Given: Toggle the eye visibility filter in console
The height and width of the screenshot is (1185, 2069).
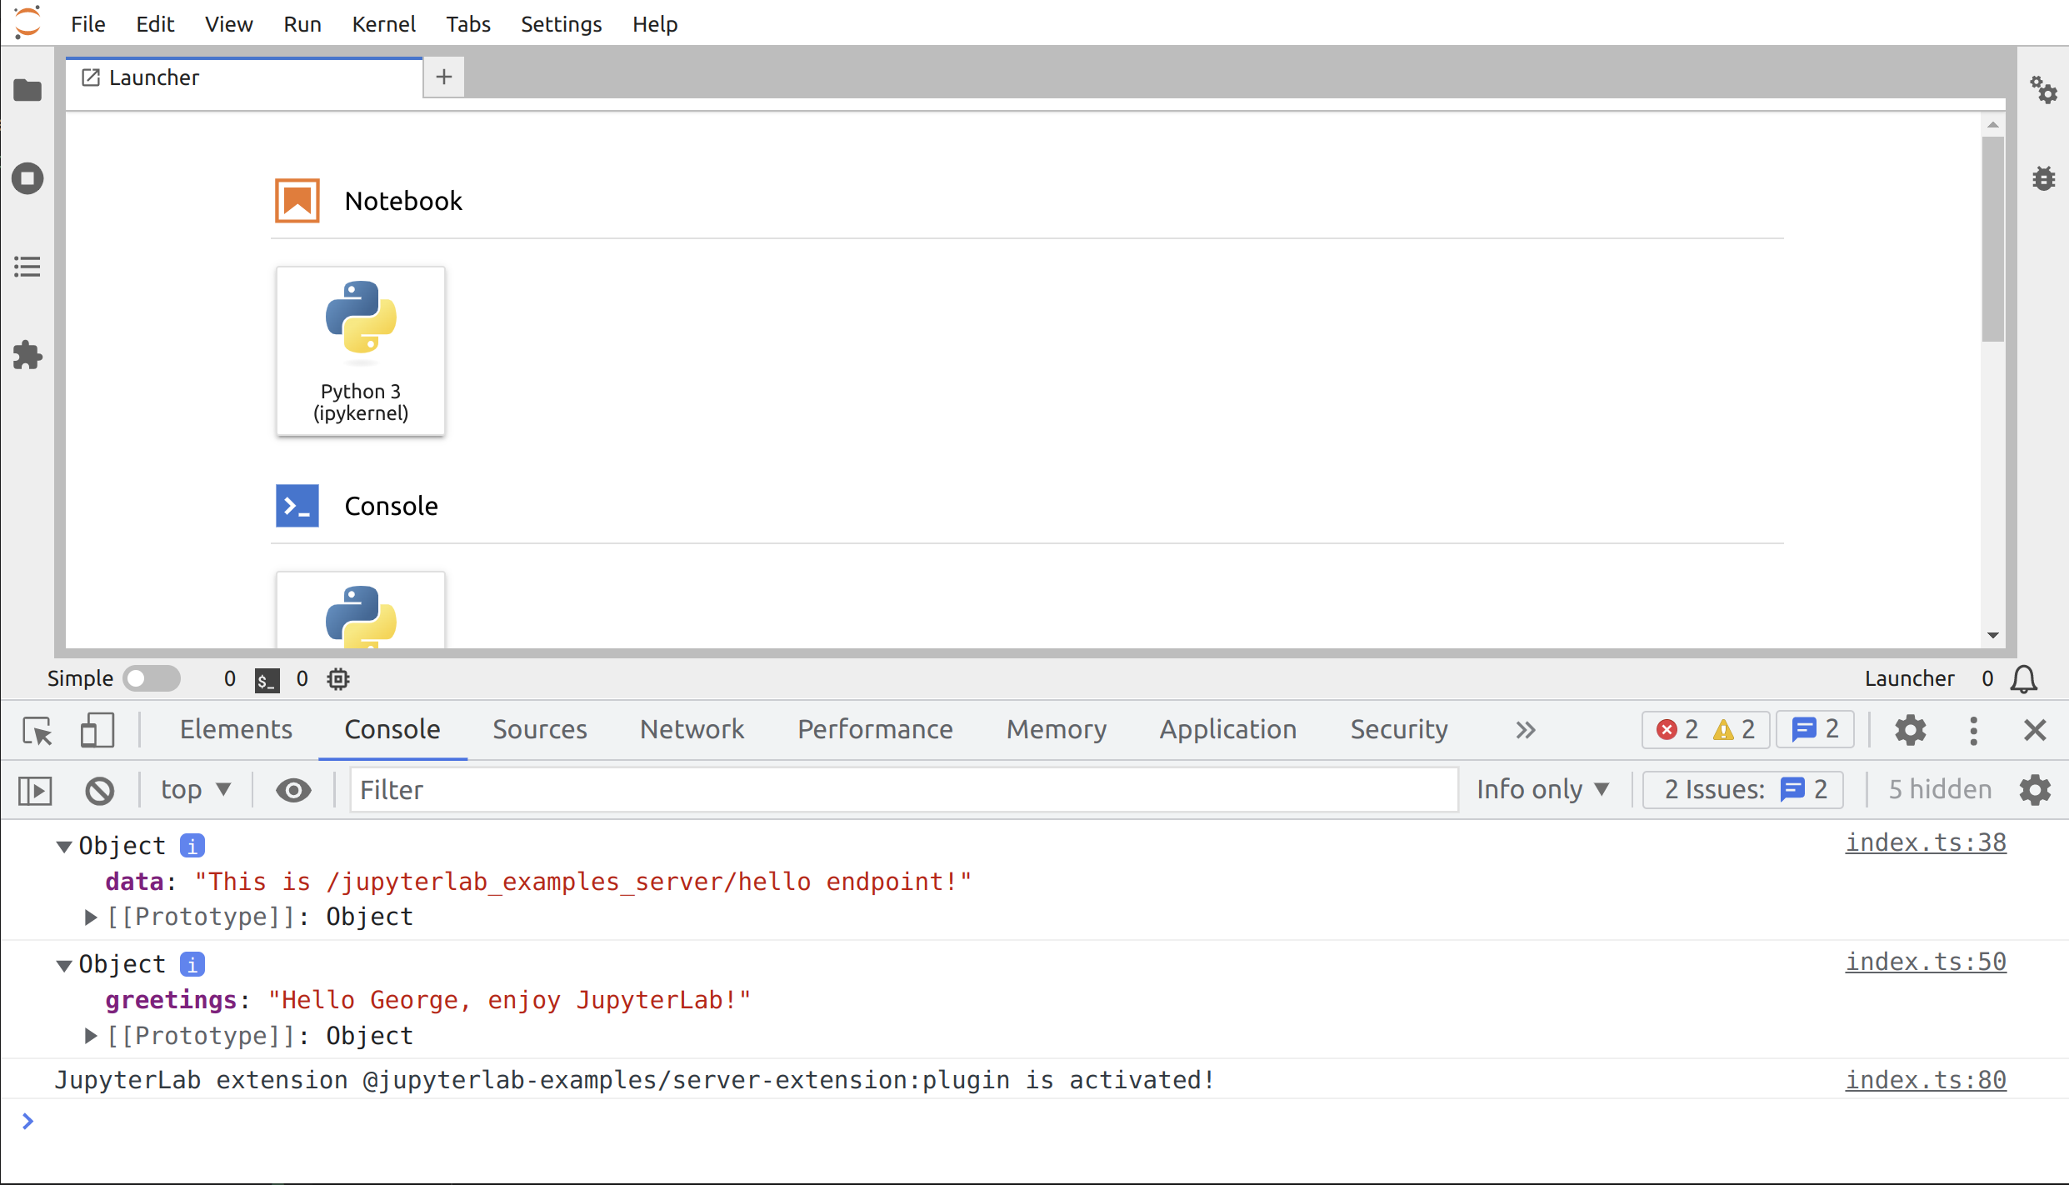Looking at the screenshot, I should [292, 788].
